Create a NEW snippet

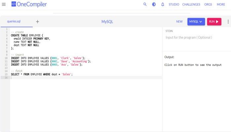point(179,22)
